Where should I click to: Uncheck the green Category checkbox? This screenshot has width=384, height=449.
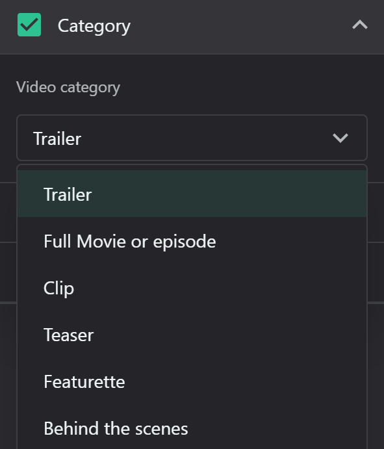pos(29,25)
